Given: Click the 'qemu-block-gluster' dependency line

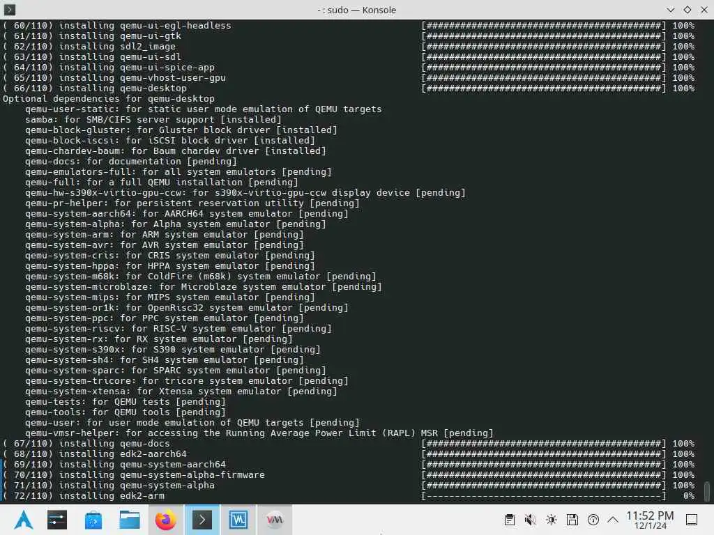Looking at the screenshot, I should [181, 130].
